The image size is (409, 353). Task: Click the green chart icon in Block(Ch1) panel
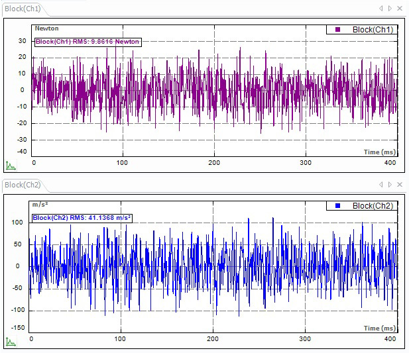tap(10, 166)
